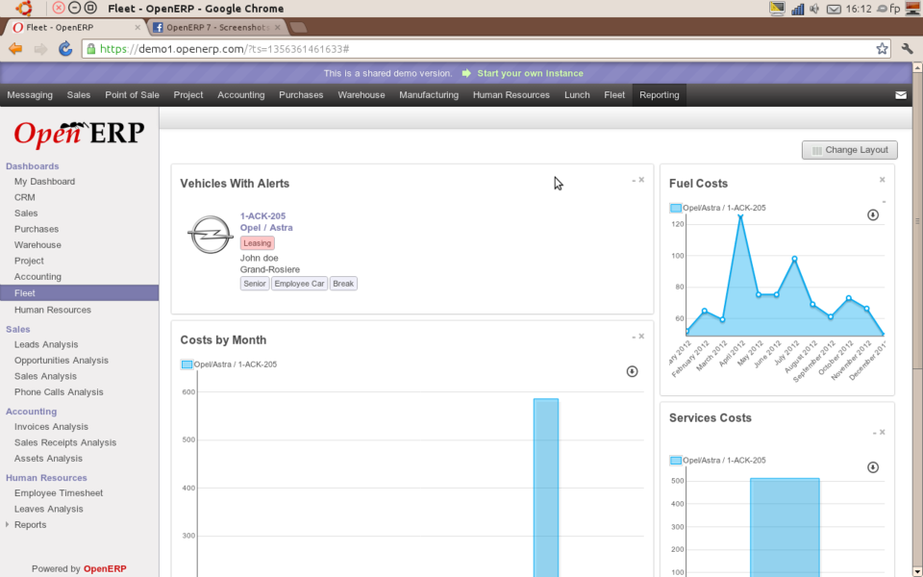Click the Break tag on the vehicle card

(x=343, y=283)
